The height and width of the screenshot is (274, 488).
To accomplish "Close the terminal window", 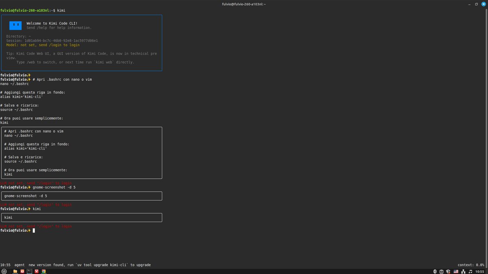I will click(x=484, y=4).
